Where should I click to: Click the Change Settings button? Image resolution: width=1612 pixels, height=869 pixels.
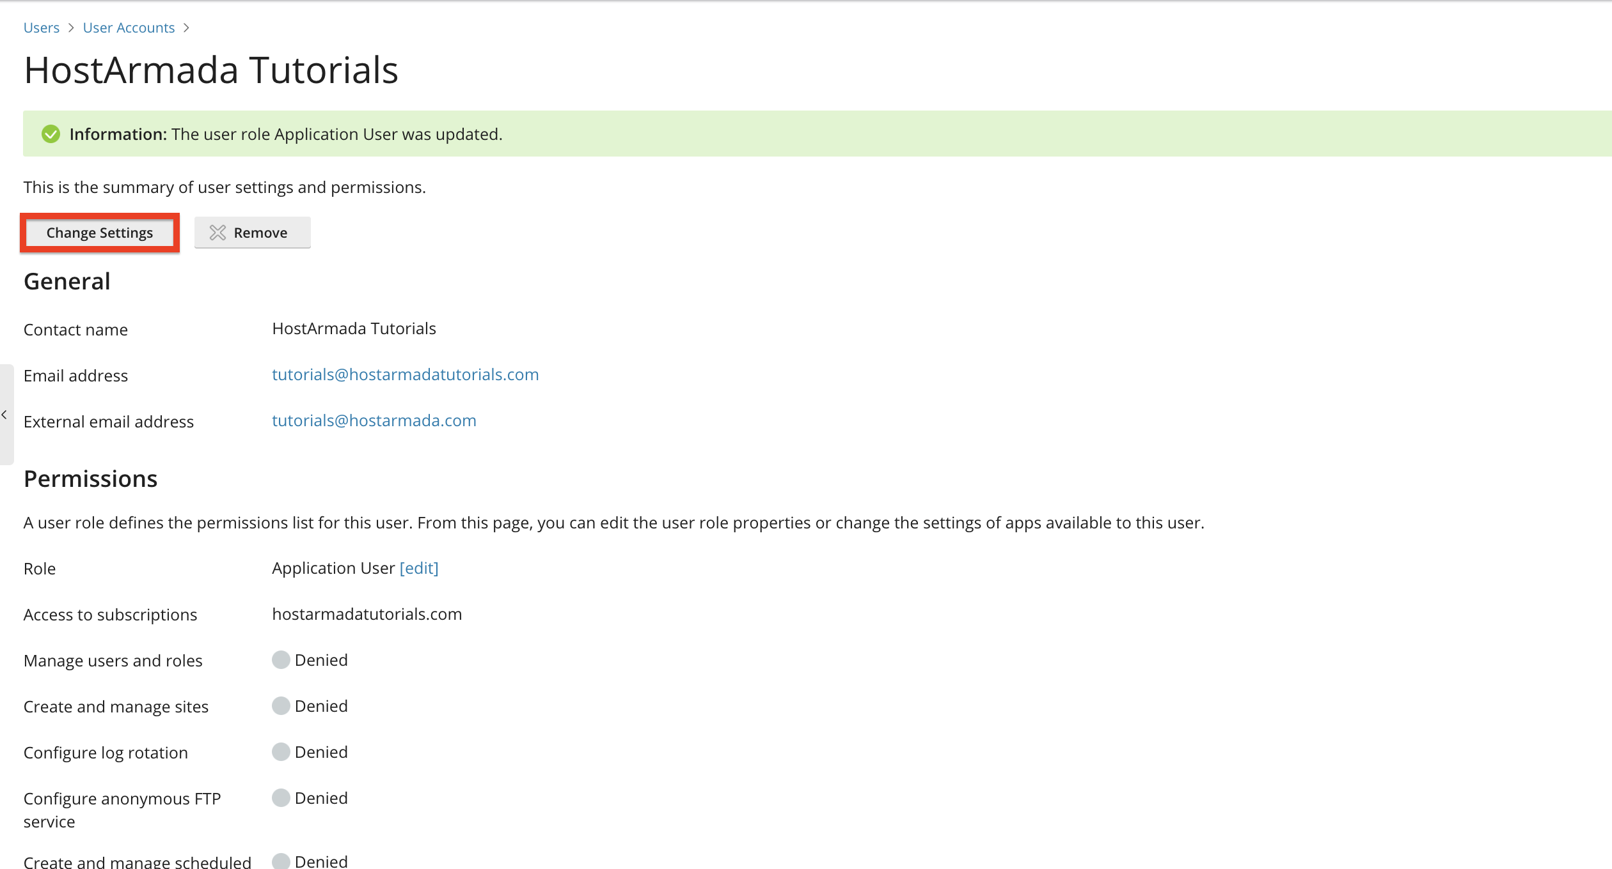[100, 233]
